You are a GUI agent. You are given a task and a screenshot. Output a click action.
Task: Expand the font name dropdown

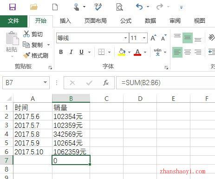pyautogui.click(x=125, y=38)
